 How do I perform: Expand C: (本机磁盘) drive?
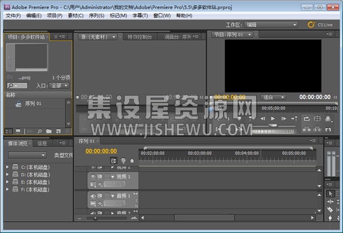point(7,167)
